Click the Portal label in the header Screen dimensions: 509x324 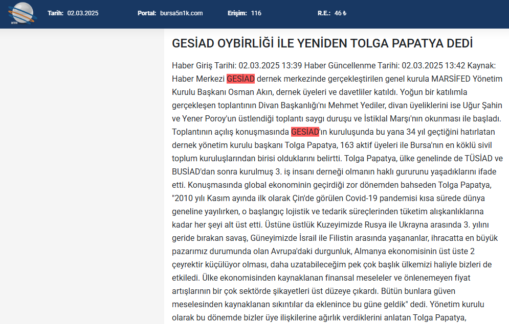[147, 13]
